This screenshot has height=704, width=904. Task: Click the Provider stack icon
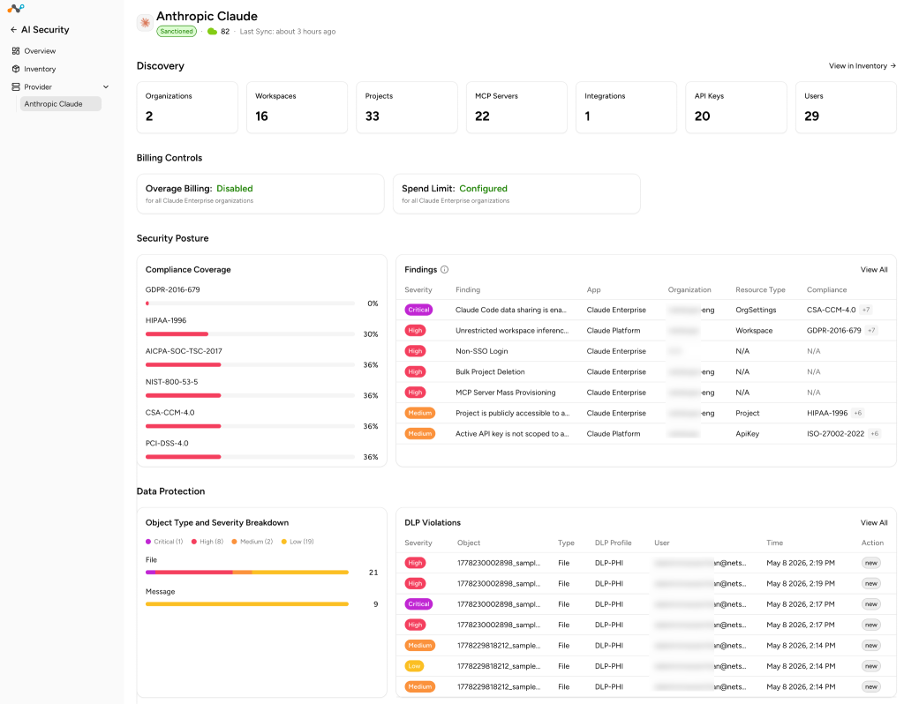click(16, 86)
